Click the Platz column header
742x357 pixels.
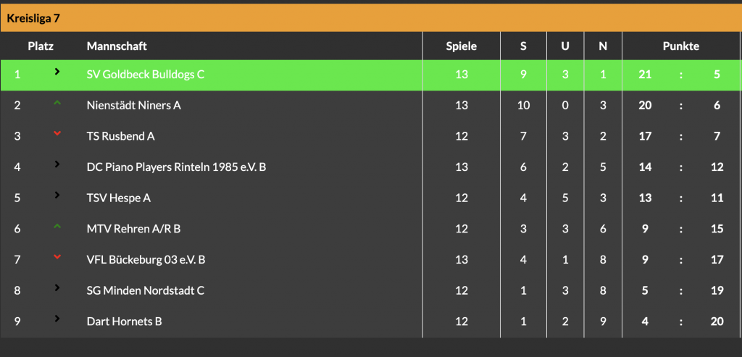click(41, 46)
